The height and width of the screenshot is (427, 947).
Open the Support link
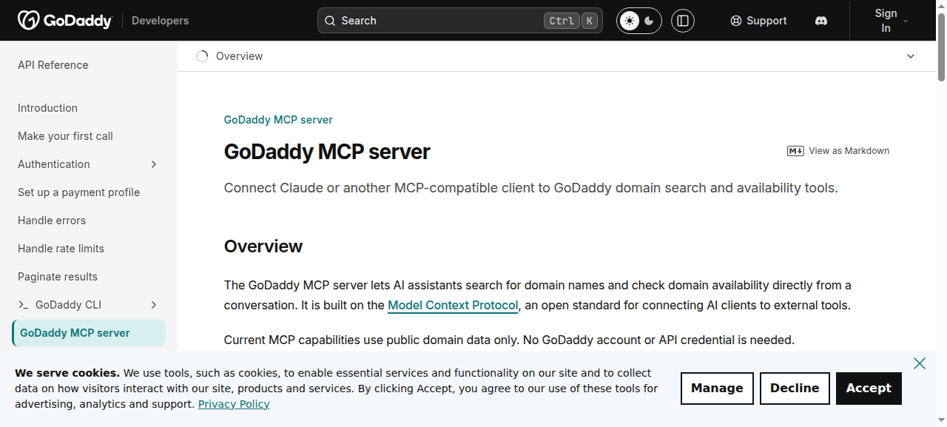pyautogui.click(x=758, y=21)
